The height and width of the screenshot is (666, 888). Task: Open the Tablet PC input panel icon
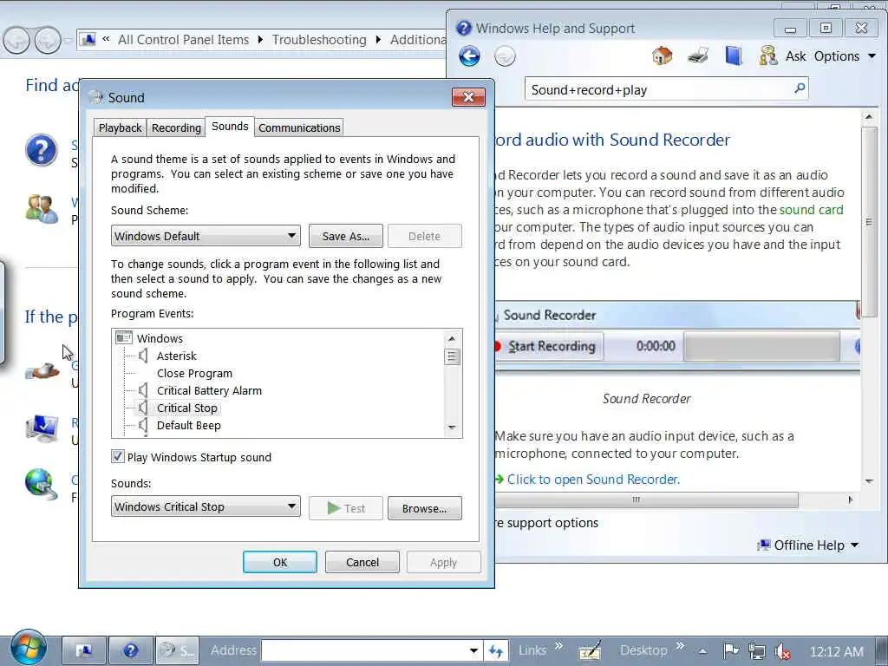click(x=590, y=650)
